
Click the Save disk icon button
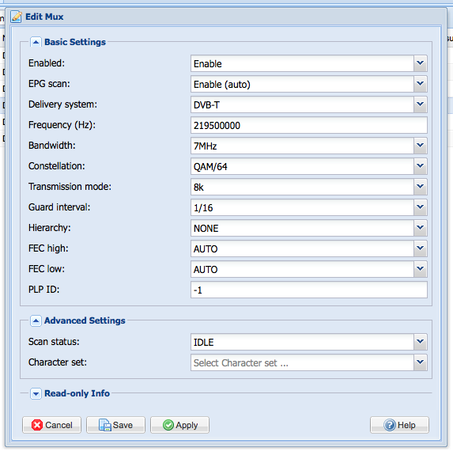point(115,425)
